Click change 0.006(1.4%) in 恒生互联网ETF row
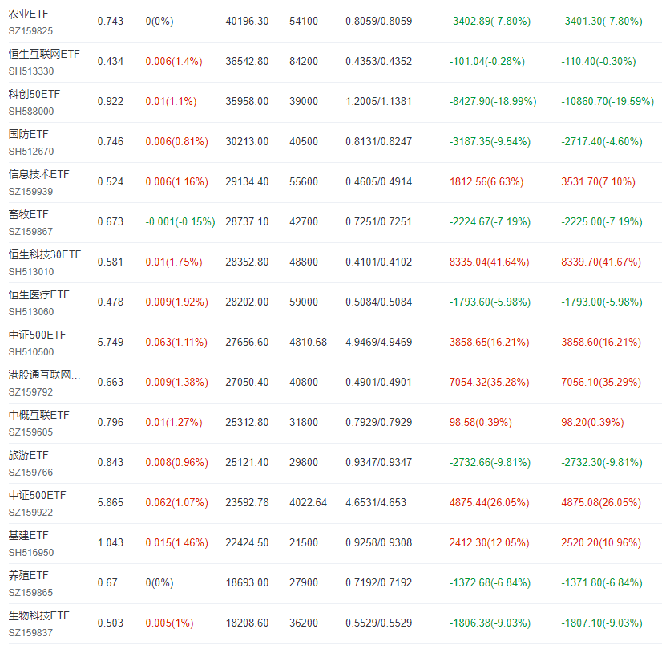This screenshot has width=662, height=645. click(x=174, y=62)
